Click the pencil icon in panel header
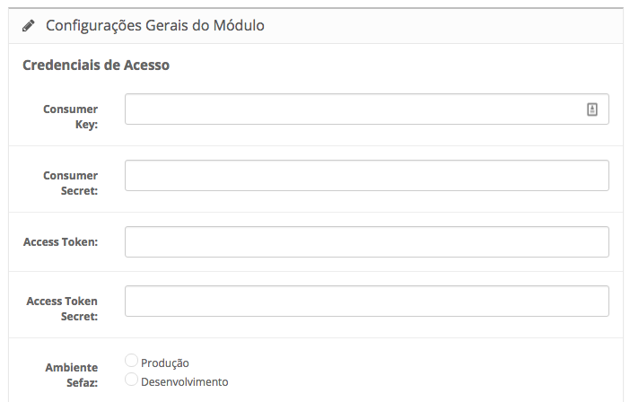630x402 pixels. coord(28,26)
